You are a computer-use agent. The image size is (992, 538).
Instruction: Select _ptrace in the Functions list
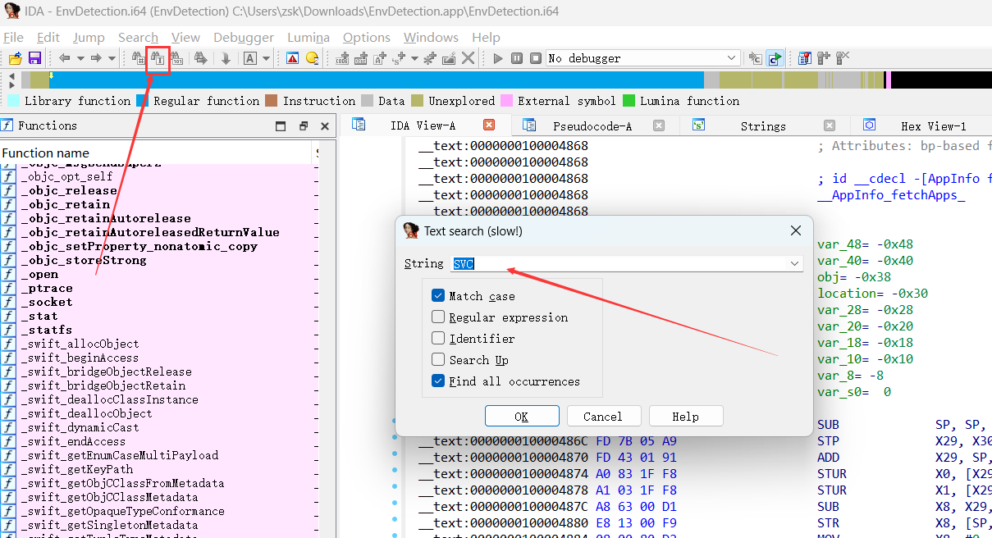click(x=47, y=288)
